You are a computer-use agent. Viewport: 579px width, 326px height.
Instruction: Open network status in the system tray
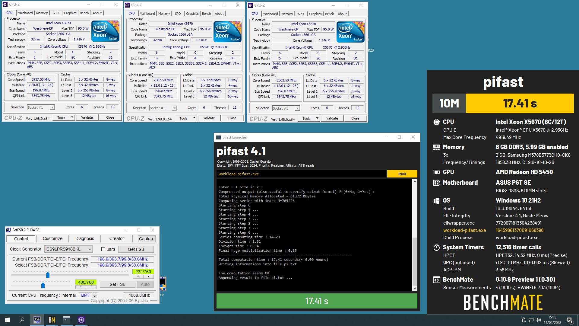531,320
